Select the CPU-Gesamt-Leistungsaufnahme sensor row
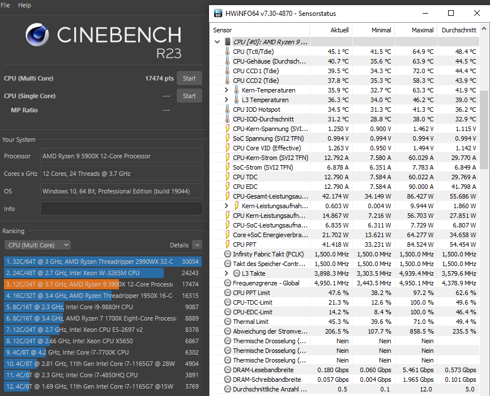This screenshot has width=490, height=396. (344, 196)
